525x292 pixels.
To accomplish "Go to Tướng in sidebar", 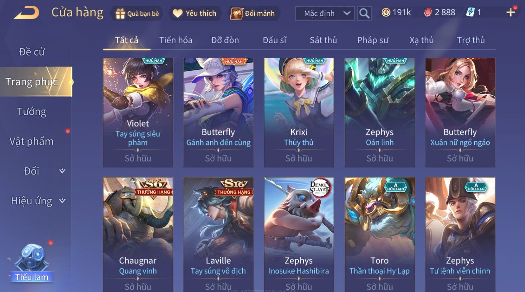I will 32,112.
